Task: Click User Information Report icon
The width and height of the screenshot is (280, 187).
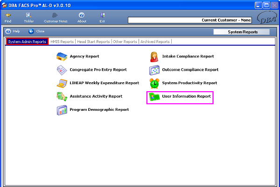Action: 154,97
